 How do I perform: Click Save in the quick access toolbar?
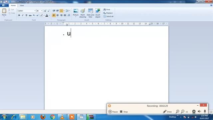click(6, 2)
